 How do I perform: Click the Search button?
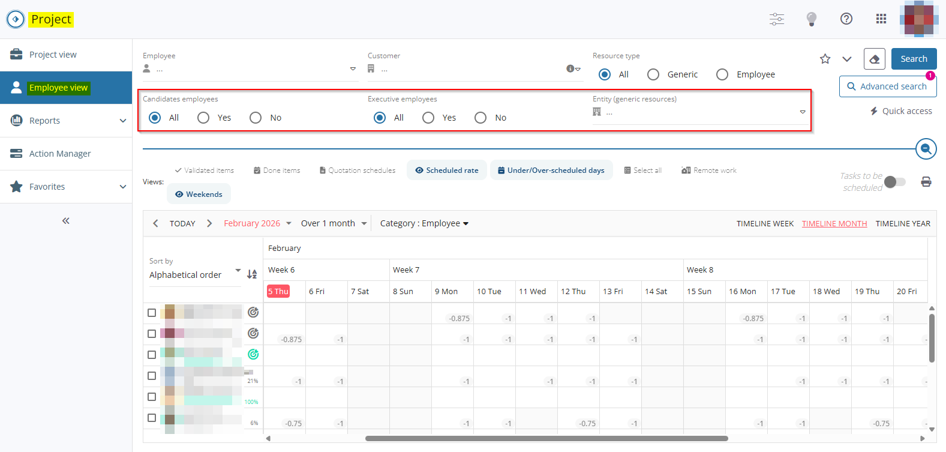point(913,59)
